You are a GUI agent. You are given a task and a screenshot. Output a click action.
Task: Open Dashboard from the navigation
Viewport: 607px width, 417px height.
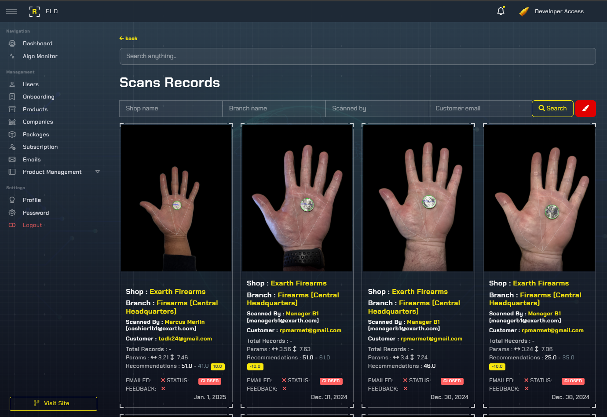37,44
